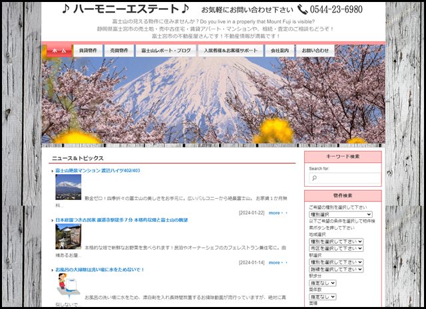
Task: Open 駅選択 種別を選択して下さい dropdown
Action: coord(336,262)
